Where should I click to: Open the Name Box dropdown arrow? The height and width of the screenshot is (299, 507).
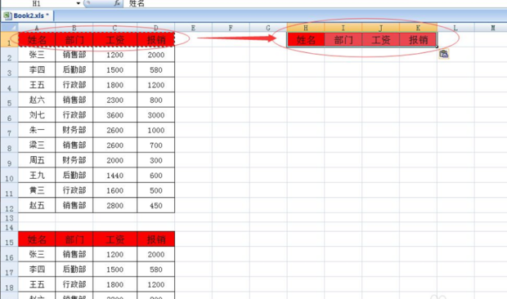pos(79,3)
